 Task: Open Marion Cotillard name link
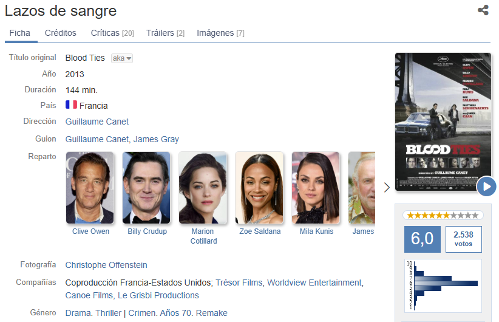point(203,236)
